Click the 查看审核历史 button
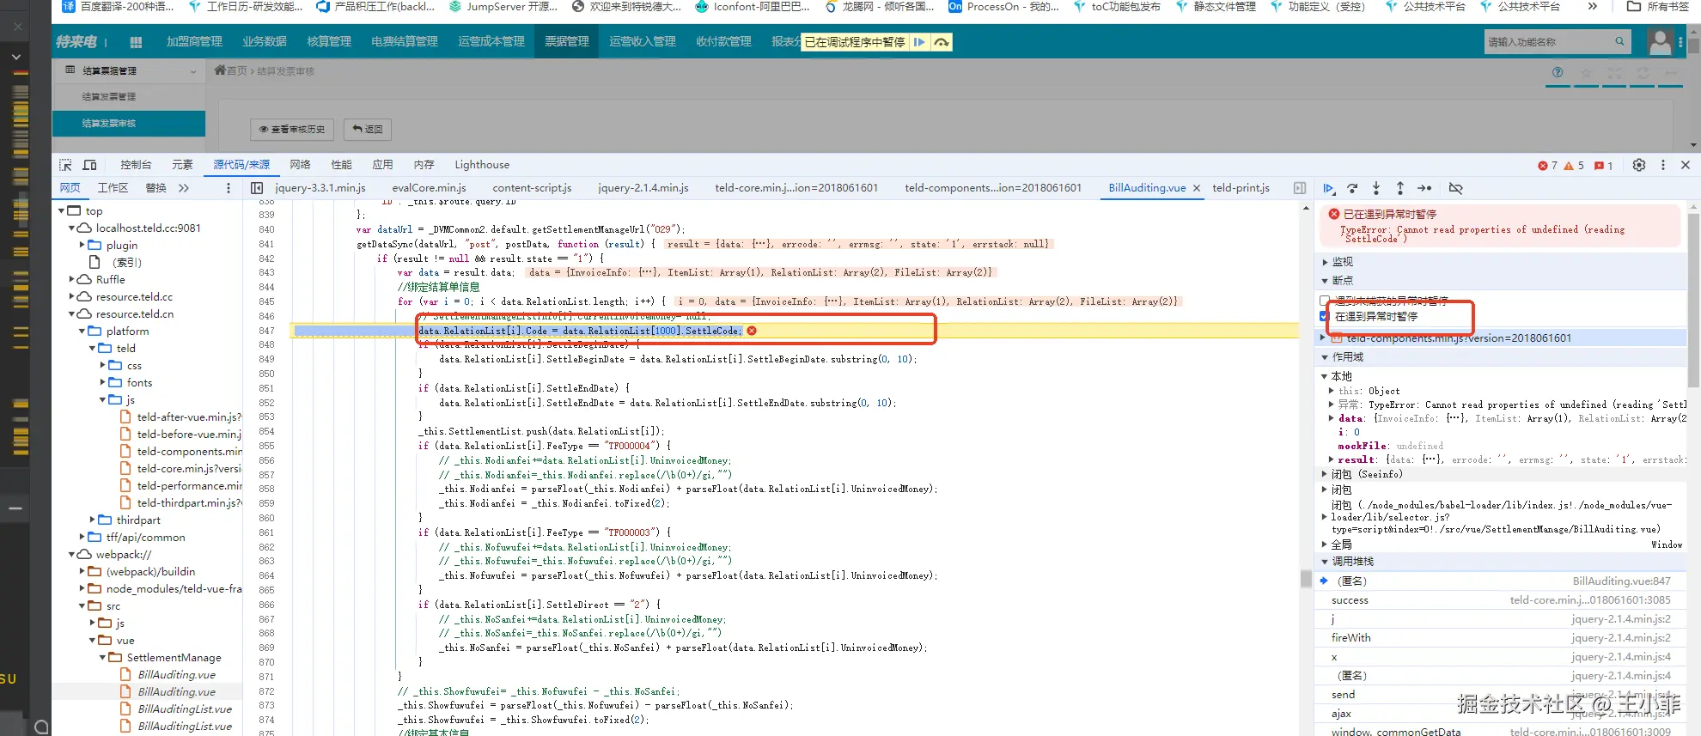 click(x=291, y=130)
